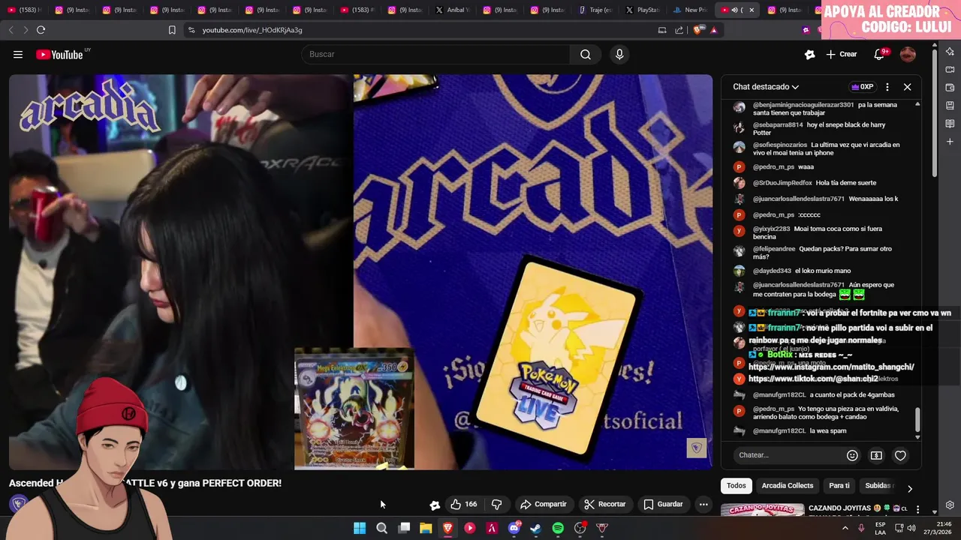This screenshot has height=540, width=961.
Task: Show hidden system tray icons
Action: (x=845, y=528)
